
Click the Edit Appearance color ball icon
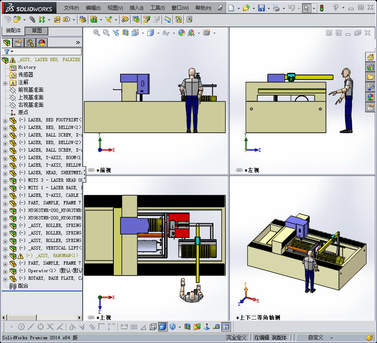tap(182, 33)
